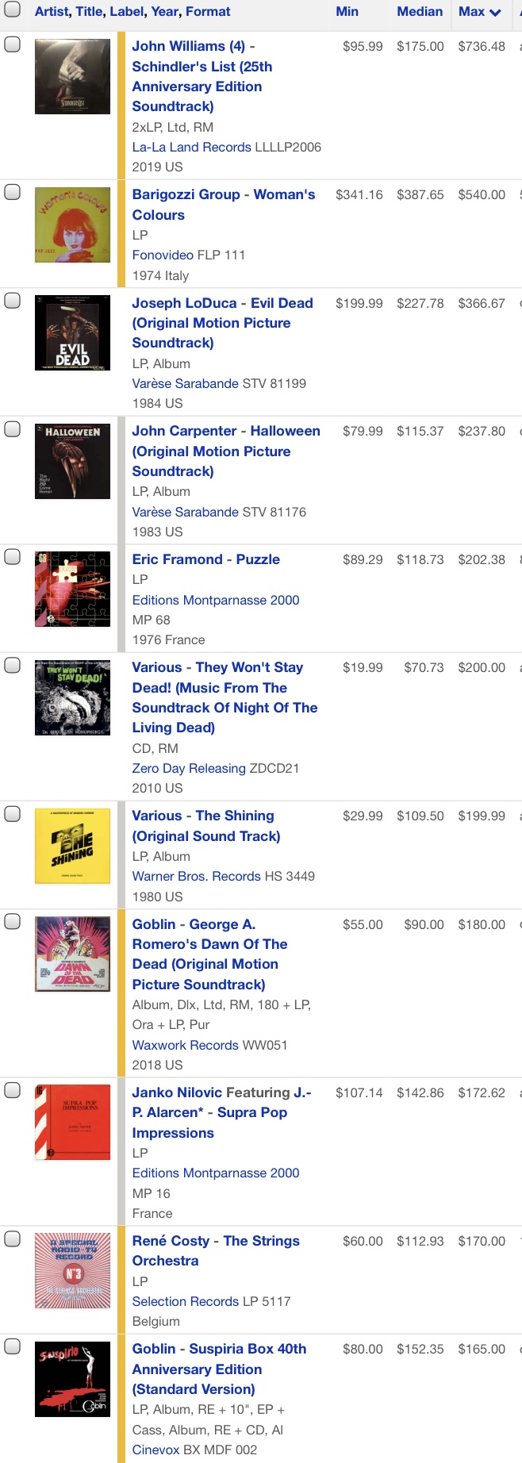Screen dimensions: 522x1463
Task: Click The Shining yellow cover thumbnail
Action: pos(72,846)
